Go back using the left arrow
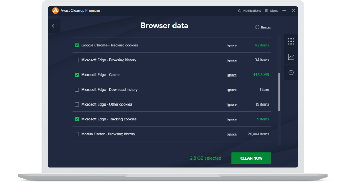This screenshot has height=182, width=346. pyautogui.click(x=54, y=26)
